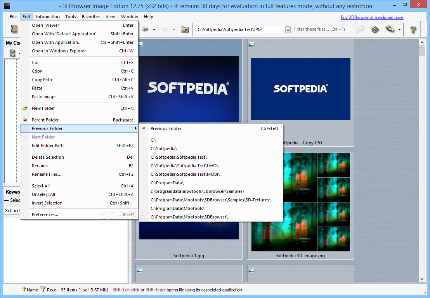Click the Softped keyword input field
Screen dimensions: 430x298
(x=12, y=211)
